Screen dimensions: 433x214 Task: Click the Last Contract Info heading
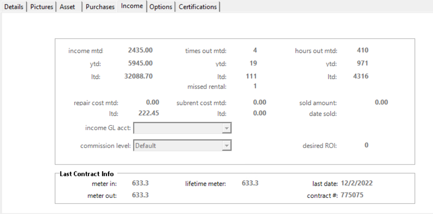[87, 174]
